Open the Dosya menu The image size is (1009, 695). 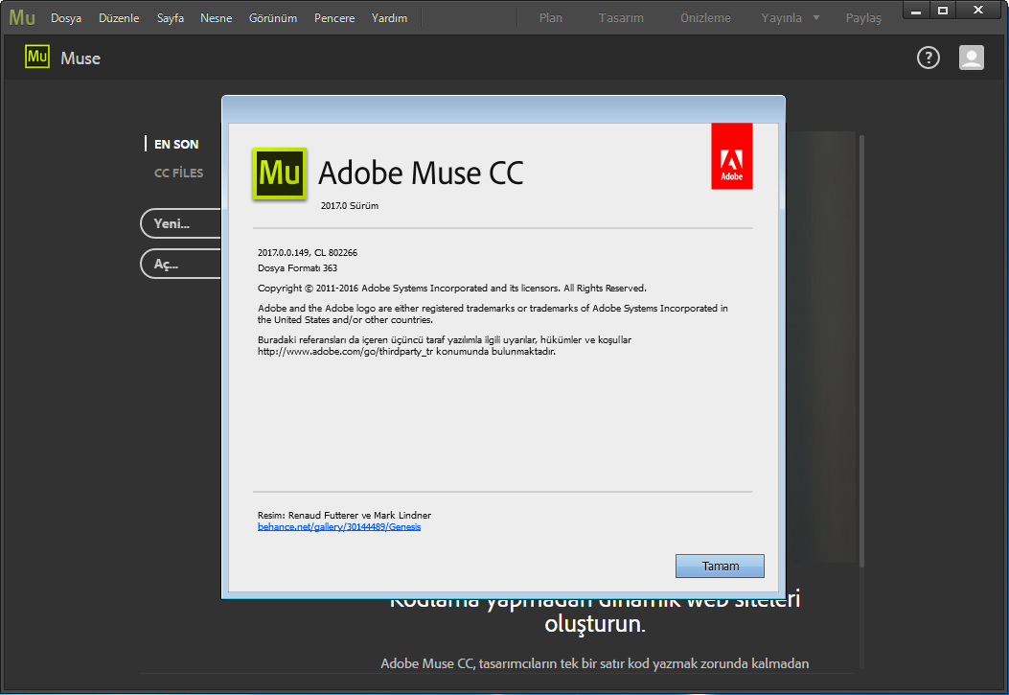point(66,18)
